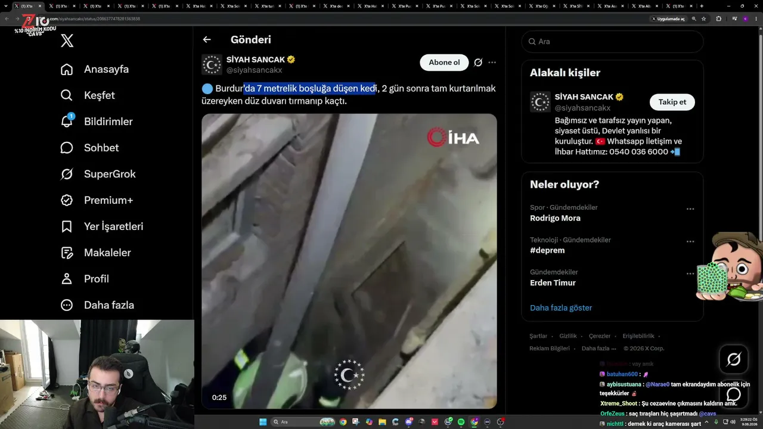The width and height of the screenshot is (763, 429).
Task: Open Valorant from the taskbar
Action: pos(435,422)
